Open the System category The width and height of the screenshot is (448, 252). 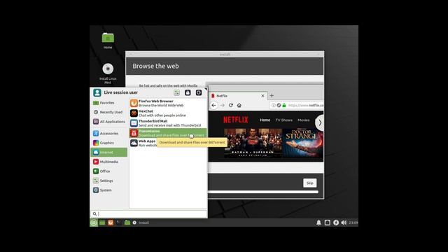coord(109,190)
